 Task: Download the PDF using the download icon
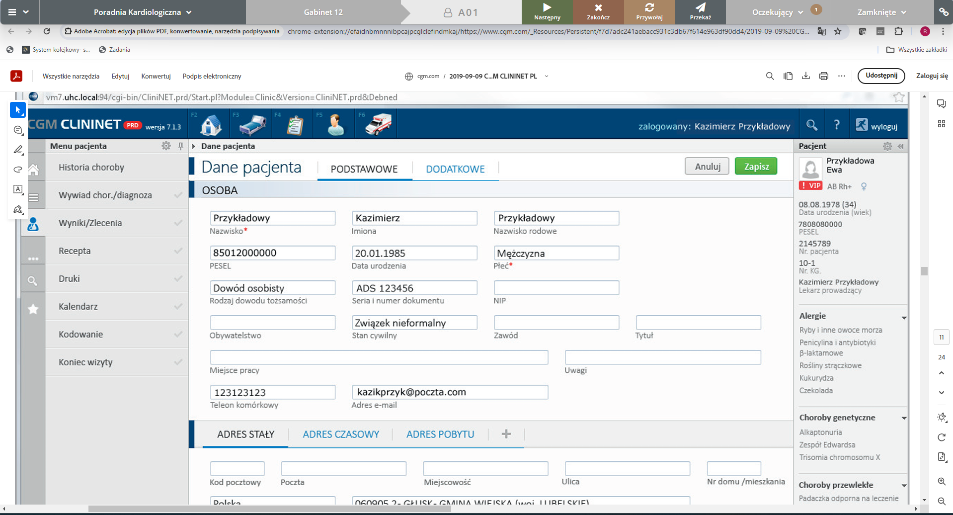805,76
